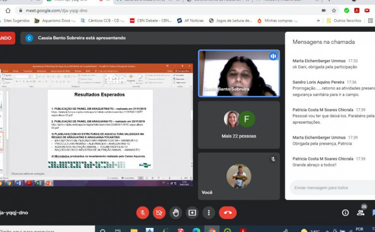Screen dimensions: 375x232
Task: Select Cassia Bento Sobreira's video tile
Action: (x=239, y=73)
